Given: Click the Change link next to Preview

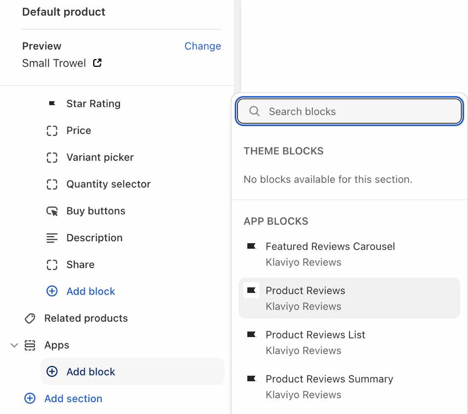Looking at the screenshot, I should (x=203, y=46).
